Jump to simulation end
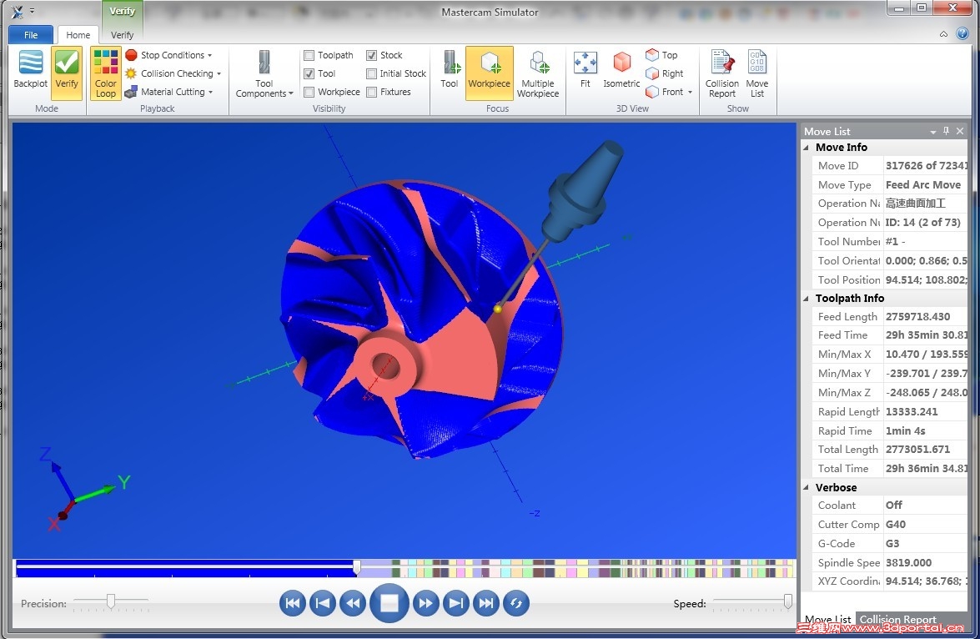Image resolution: width=980 pixels, height=639 pixels. 485,603
